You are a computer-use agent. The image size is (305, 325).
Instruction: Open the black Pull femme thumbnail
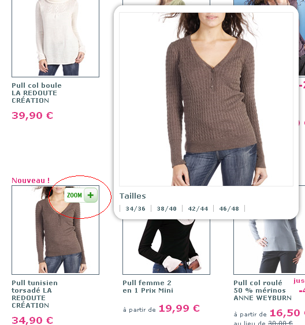pos(166,246)
